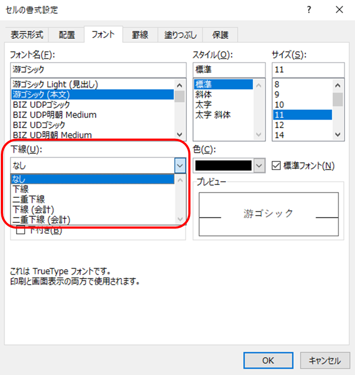The image size is (355, 375).
Task: Click the help question mark icon
Action: (309, 10)
